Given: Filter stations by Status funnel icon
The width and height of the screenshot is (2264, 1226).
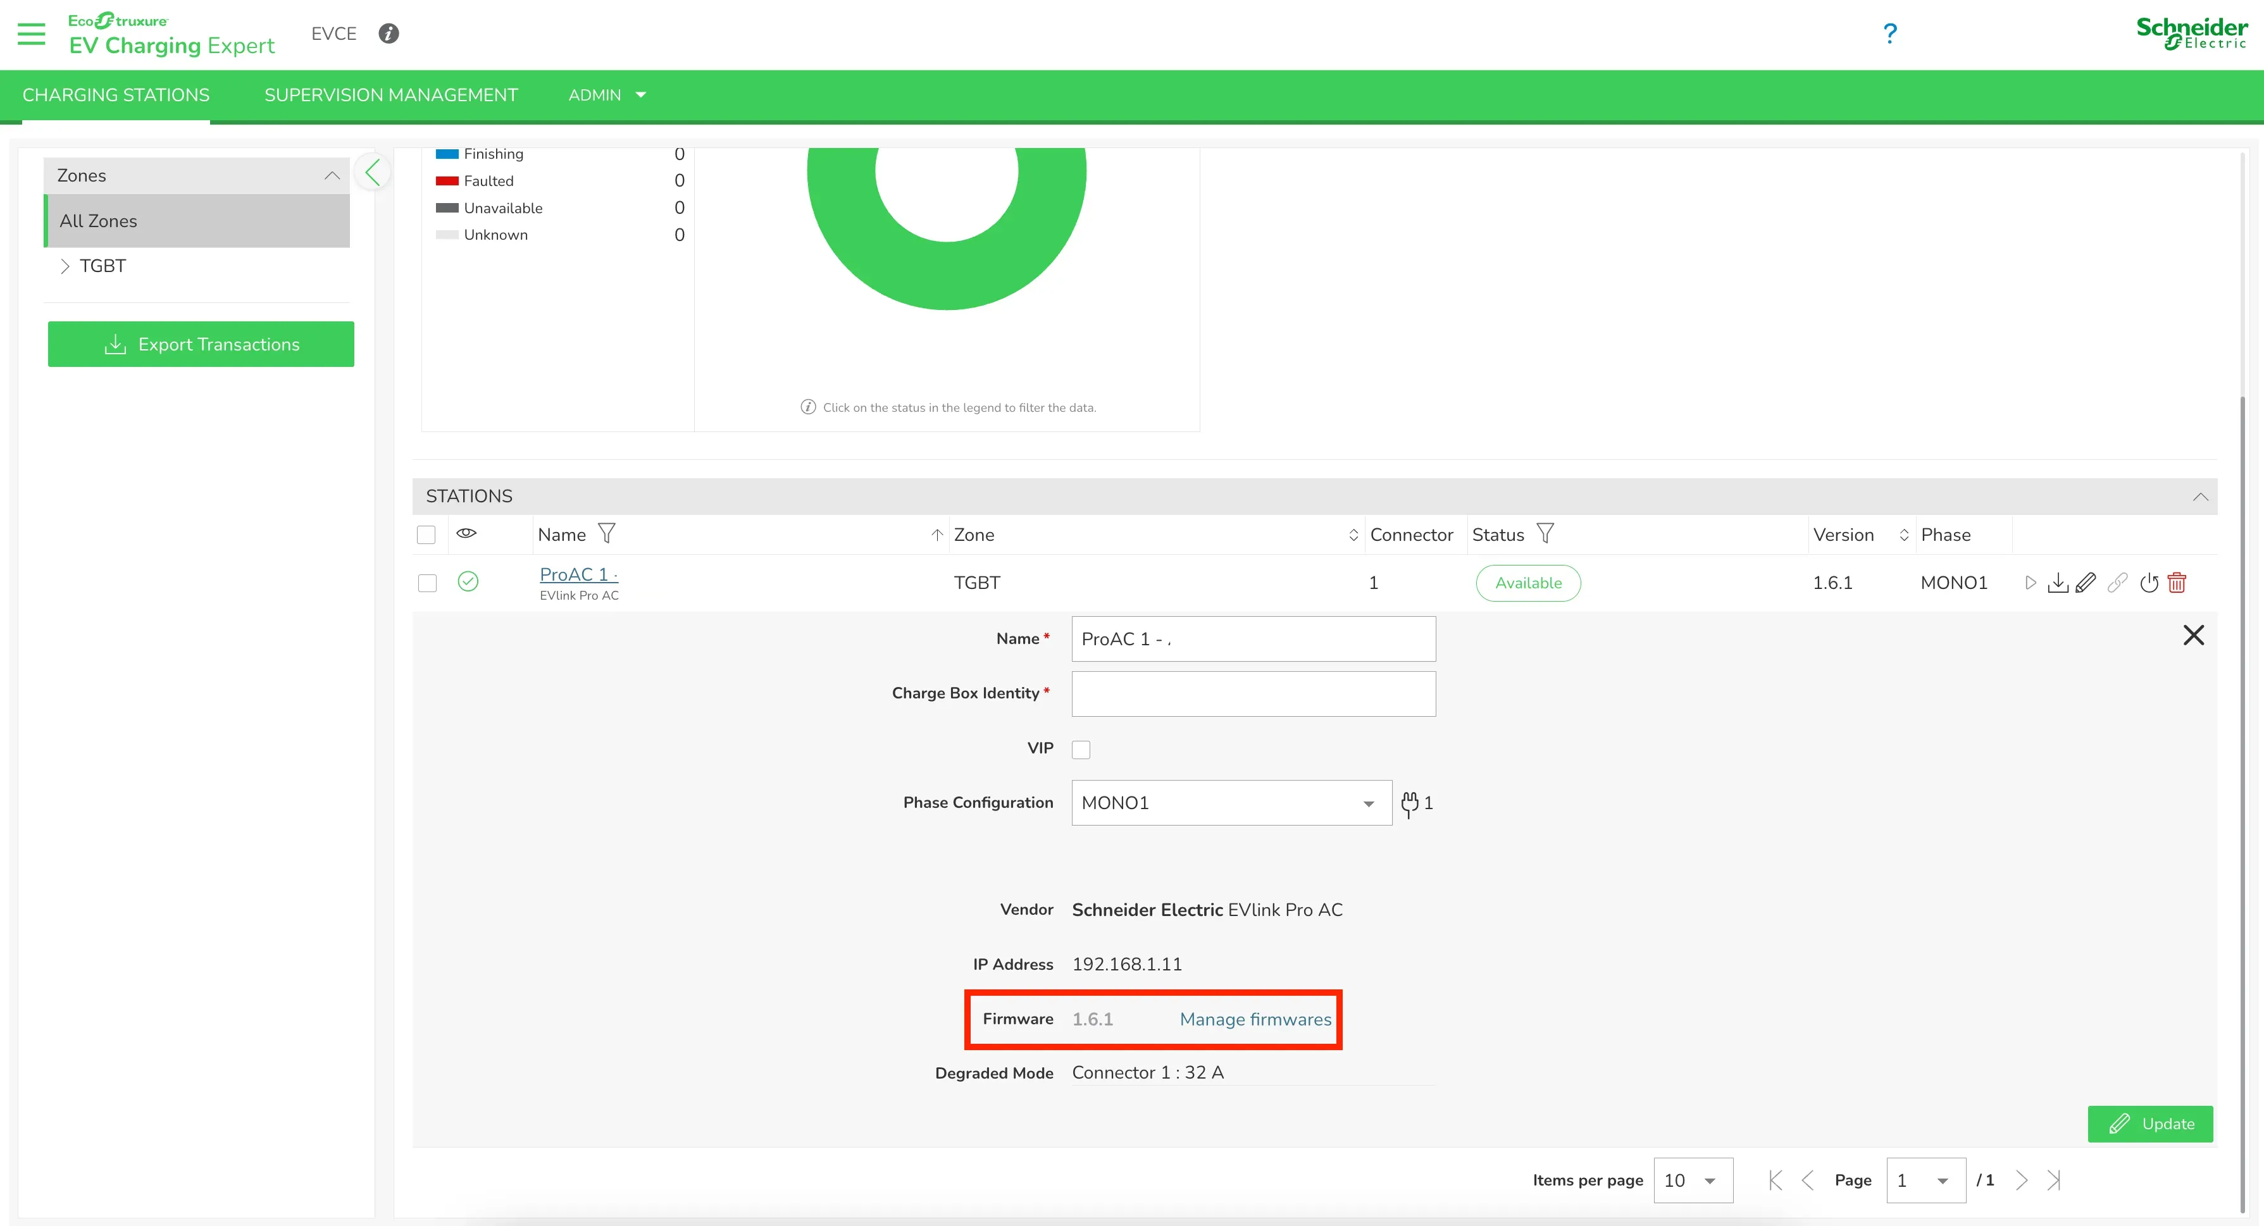Looking at the screenshot, I should pos(1545,533).
